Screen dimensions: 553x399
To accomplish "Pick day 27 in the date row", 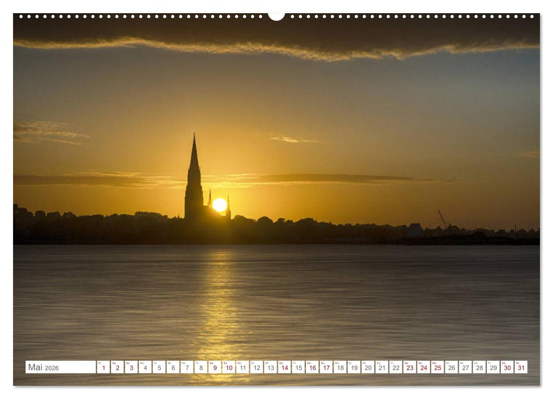I will (465, 367).
